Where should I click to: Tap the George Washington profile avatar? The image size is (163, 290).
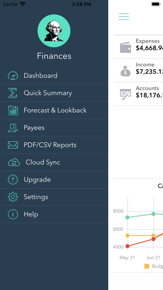point(54,31)
